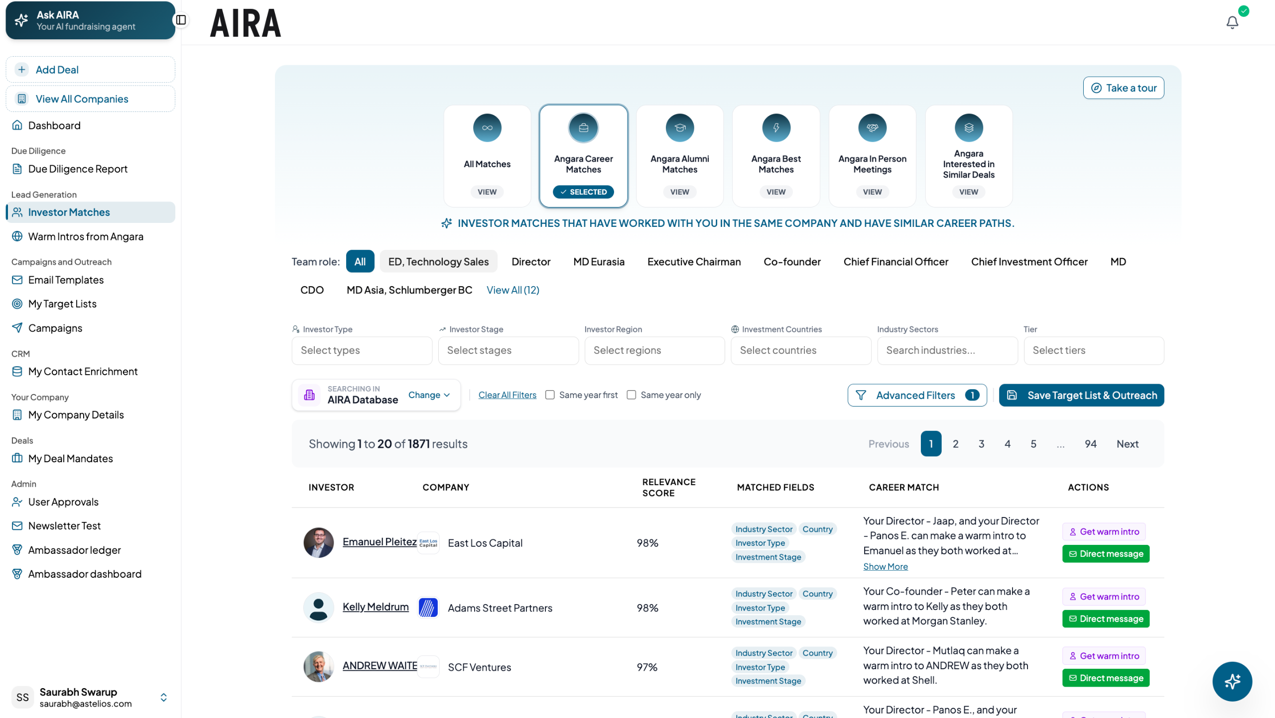The height and width of the screenshot is (718, 1275).
Task: Open the Tier select tiers dropdown
Action: 1094,350
